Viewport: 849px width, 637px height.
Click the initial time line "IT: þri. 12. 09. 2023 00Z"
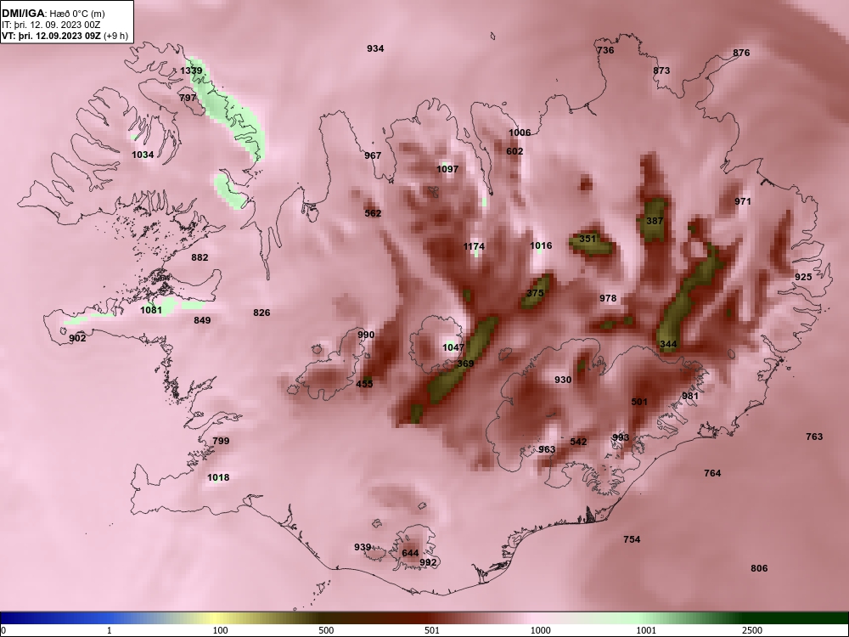pos(51,25)
